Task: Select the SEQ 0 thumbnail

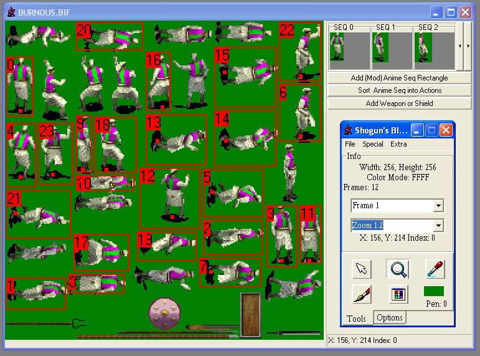Action: click(x=349, y=51)
